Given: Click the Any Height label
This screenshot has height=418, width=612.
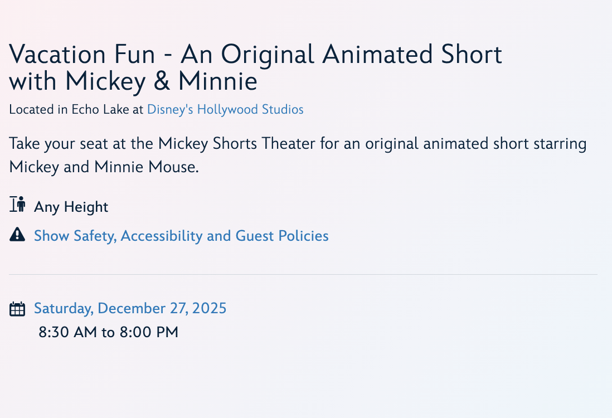Looking at the screenshot, I should [71, 207].
